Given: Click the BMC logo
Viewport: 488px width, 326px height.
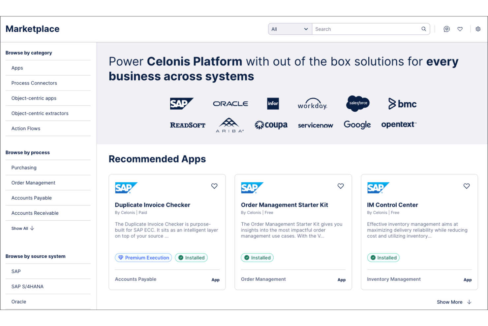Looking at the screenshot, I should [x=402, y=104].
